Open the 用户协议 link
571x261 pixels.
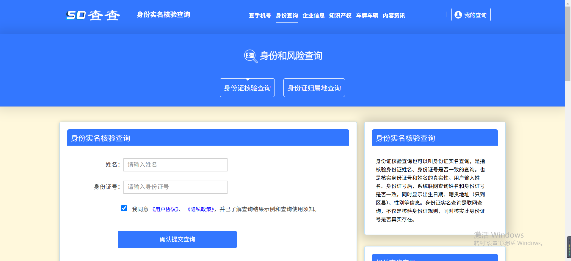point(165,209)
